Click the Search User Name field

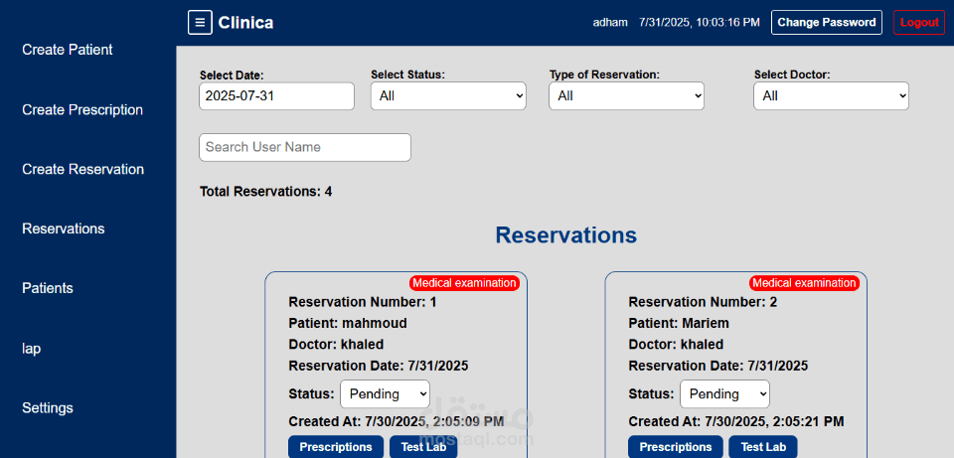click(305, 147)
